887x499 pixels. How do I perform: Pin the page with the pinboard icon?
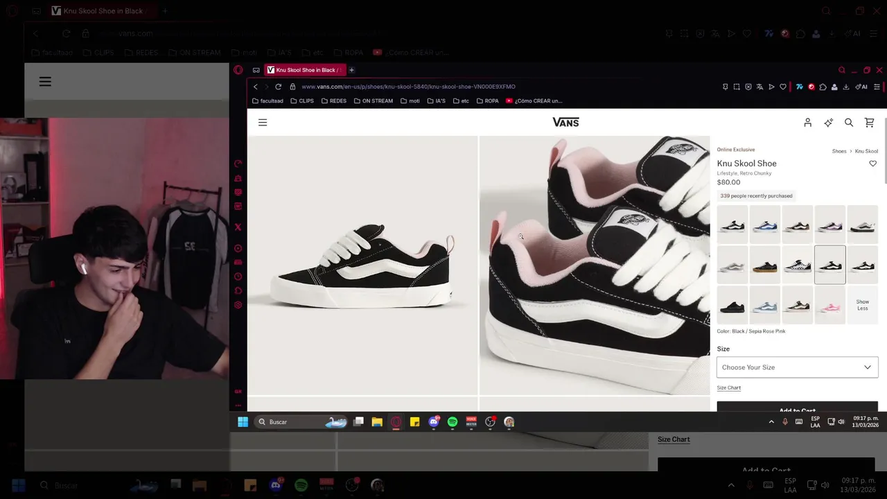[x=725, y=87]
